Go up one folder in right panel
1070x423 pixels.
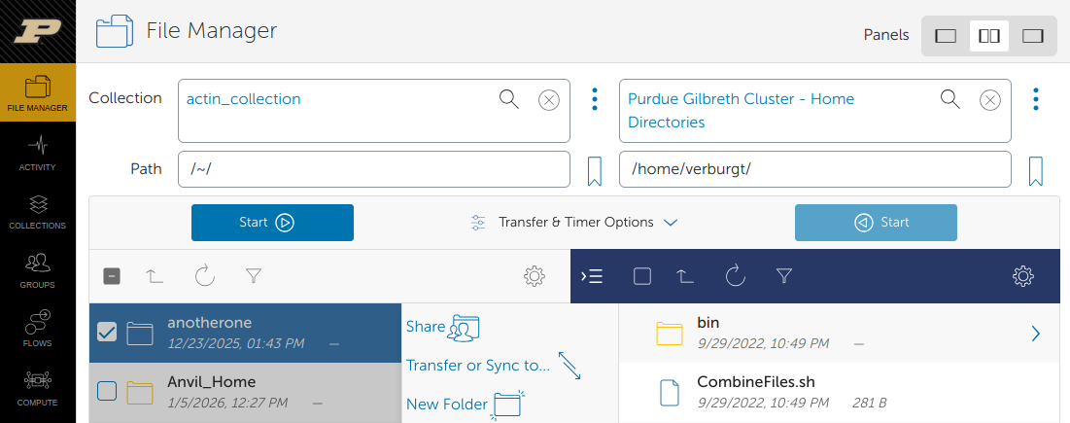coord(685,276)
